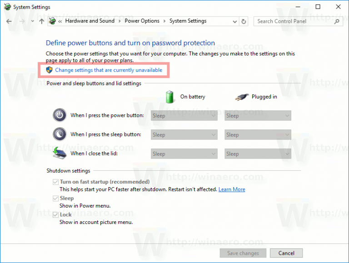Click the Save changes button
This screenshot has height=263, width=349.
pos(243,253)
